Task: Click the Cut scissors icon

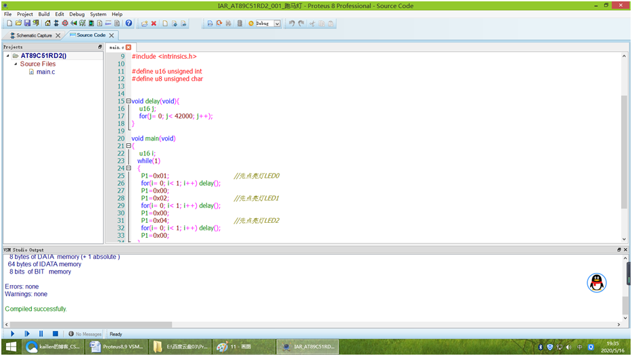Action: point(312,24)
